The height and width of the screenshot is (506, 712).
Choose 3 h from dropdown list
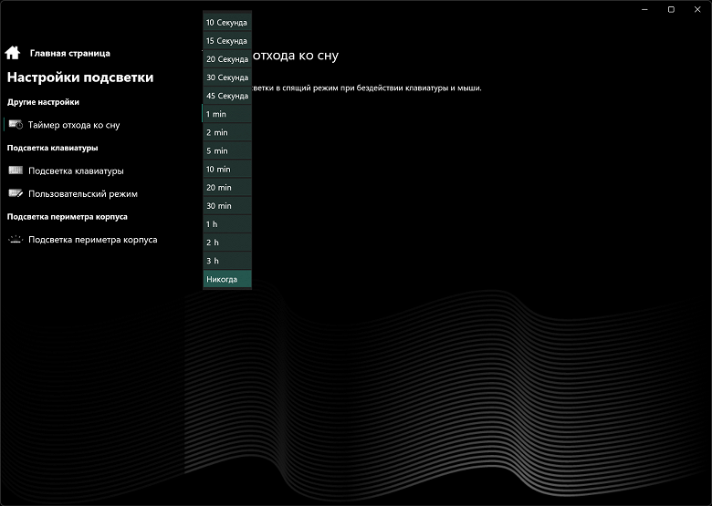pos(226,261)
